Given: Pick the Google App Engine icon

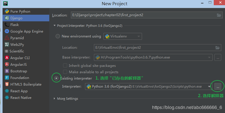Looking at the screenshot, I should click(x=7, y=31).
